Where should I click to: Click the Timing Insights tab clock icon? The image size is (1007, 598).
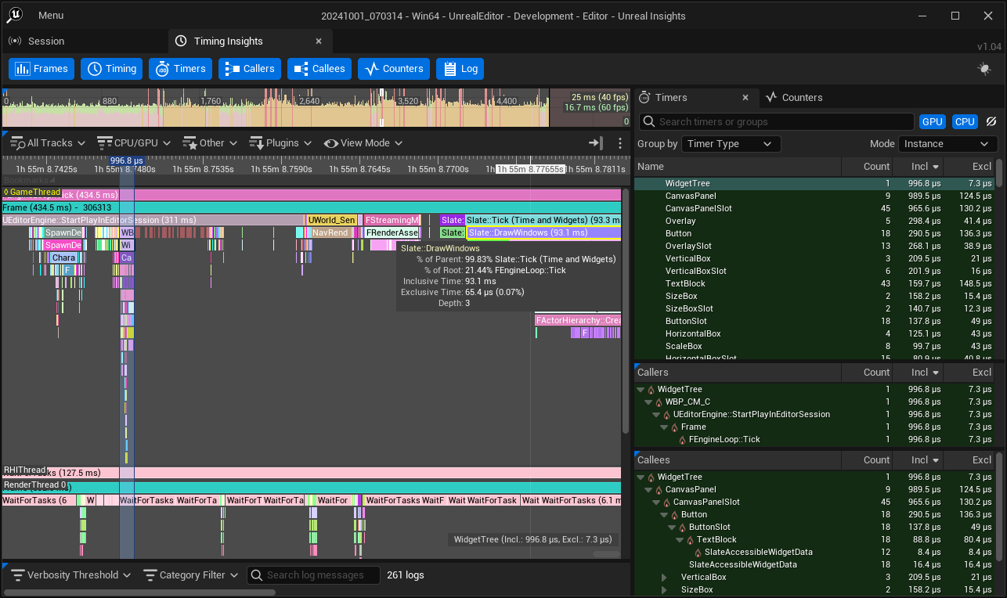point(181,41)
